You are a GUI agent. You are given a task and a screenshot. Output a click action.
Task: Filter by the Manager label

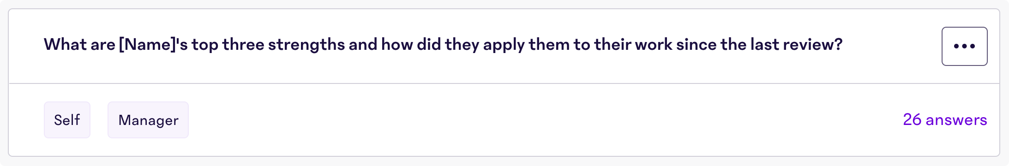(148, 120)
